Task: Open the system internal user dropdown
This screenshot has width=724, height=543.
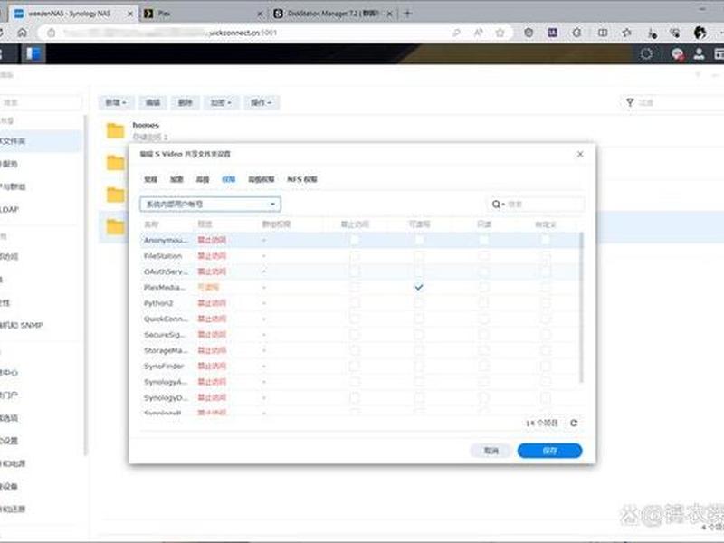Action: click(x=210, y=205)
